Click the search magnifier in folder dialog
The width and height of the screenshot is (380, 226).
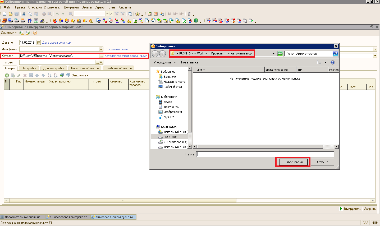(335, 54)
